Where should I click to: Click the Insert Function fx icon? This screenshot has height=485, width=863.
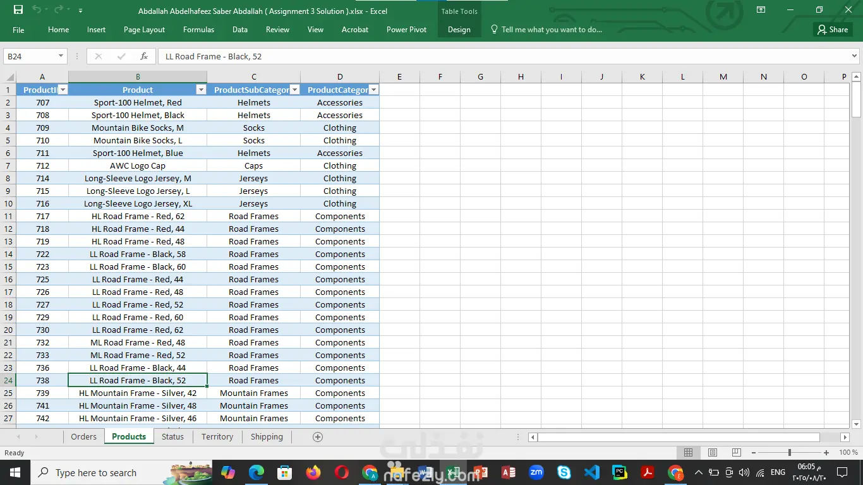144,56
